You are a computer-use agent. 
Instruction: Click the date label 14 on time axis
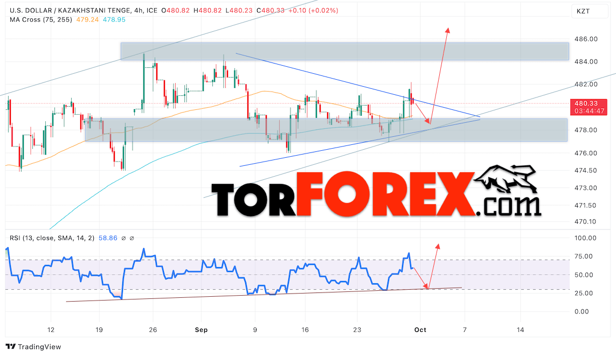520,330
